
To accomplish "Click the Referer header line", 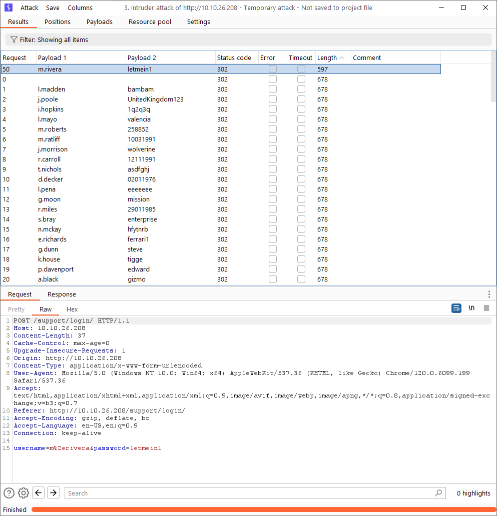I will (x=99, y=410).
